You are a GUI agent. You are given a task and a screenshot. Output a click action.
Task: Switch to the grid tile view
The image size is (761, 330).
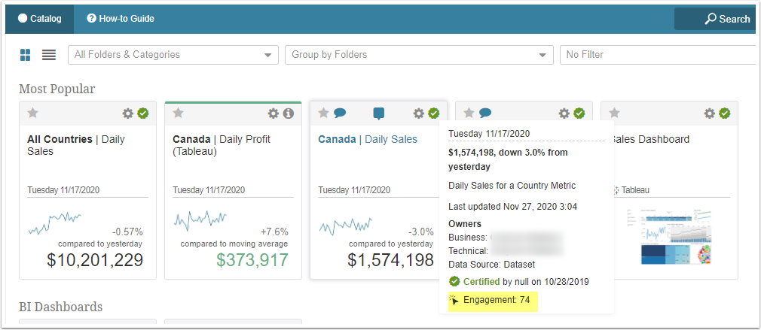tap(26, 55)
